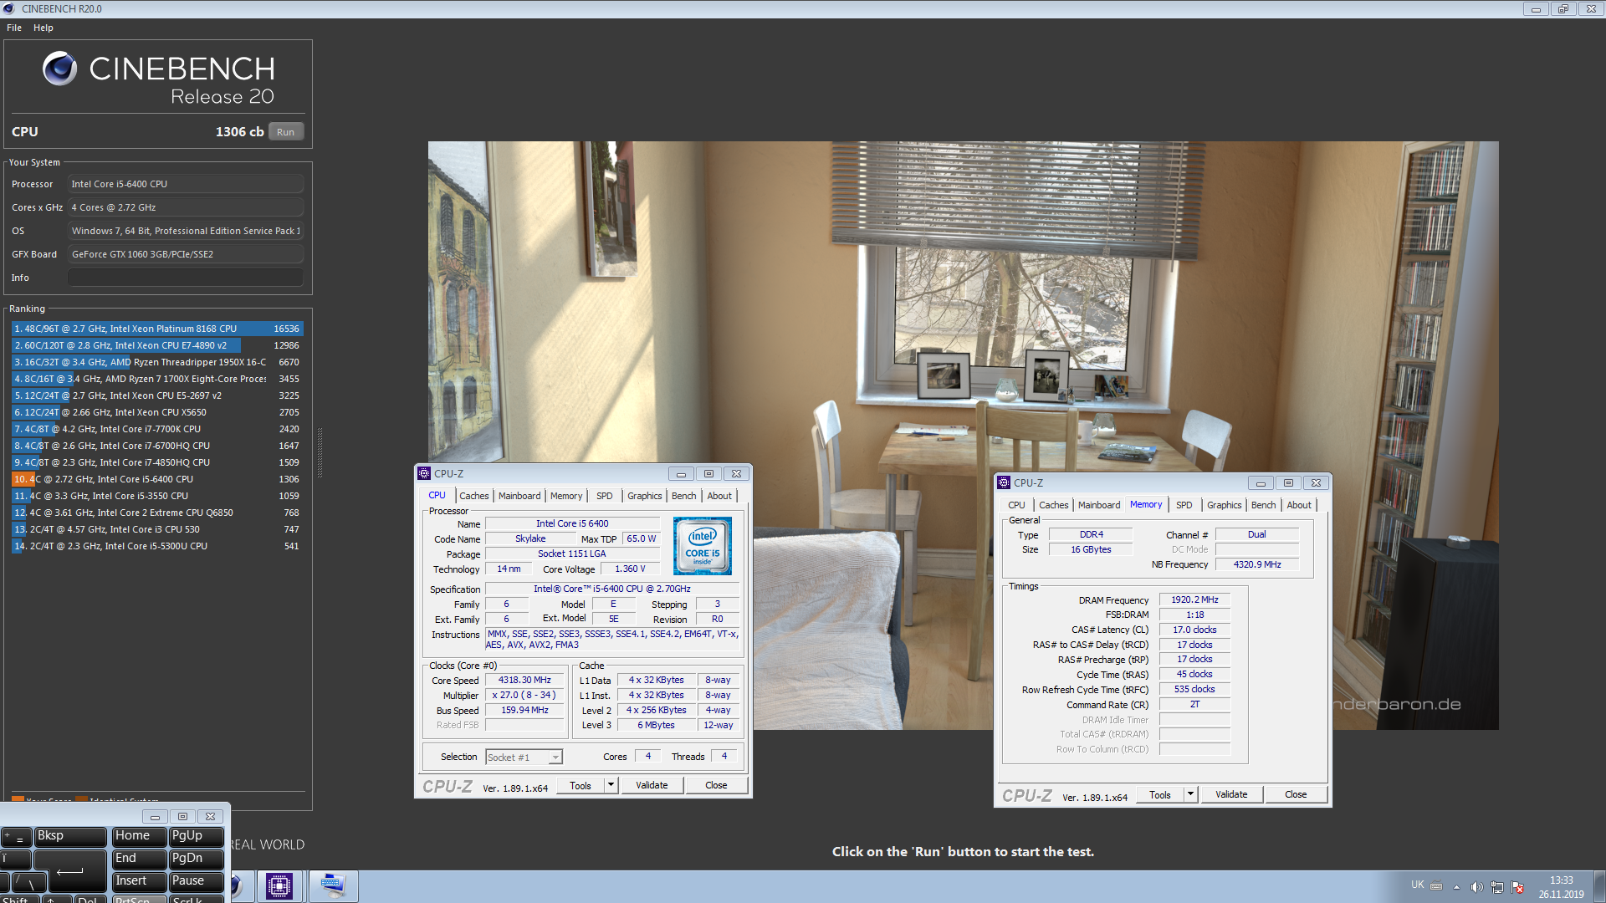Switch to CPU tab in right CPU-Z window

[1016, 505]
